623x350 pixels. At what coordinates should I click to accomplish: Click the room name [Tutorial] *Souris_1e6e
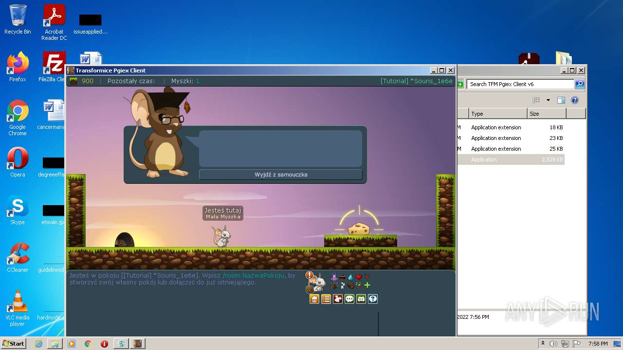tap(417, 81)
